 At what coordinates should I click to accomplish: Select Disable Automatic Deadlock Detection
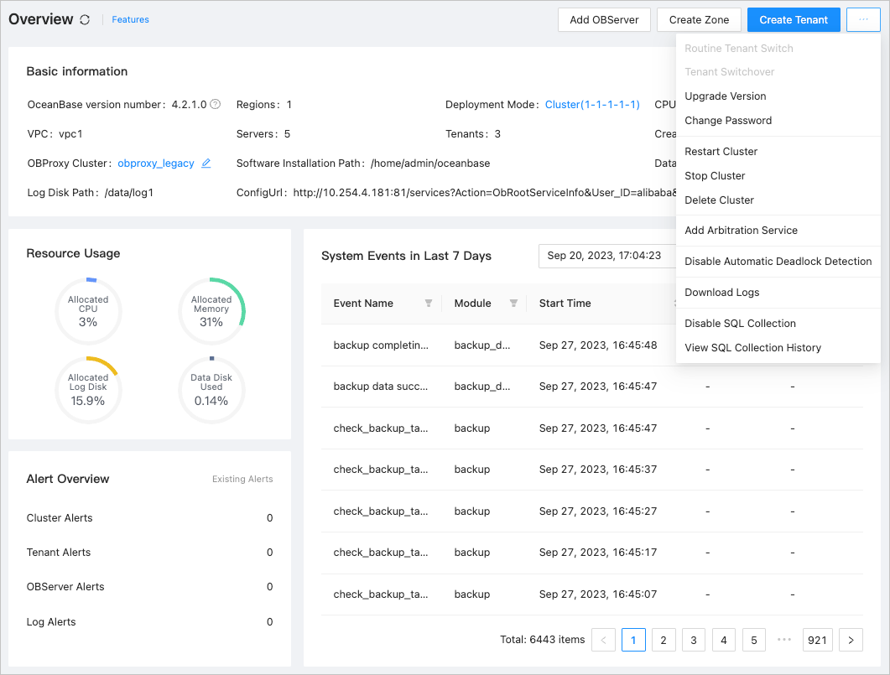778,262
